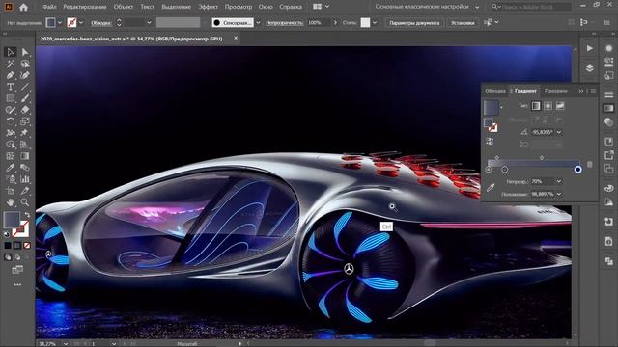Image resolution: width=618 pixels, height=347 pixels.
Task: Activate the Zoom tool
Action: pos(25,202)
